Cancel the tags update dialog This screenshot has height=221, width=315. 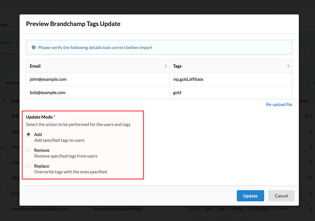pyautogui.click(x=281, y=196)
